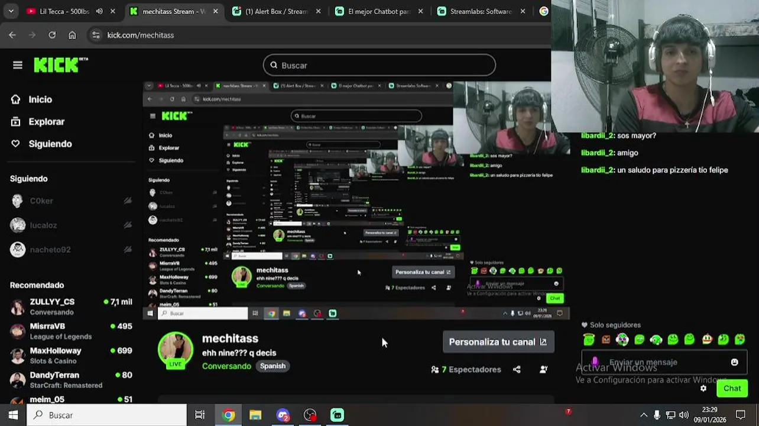Expand hidden system tray icons

pyautogui.click(x=643, y=415)
